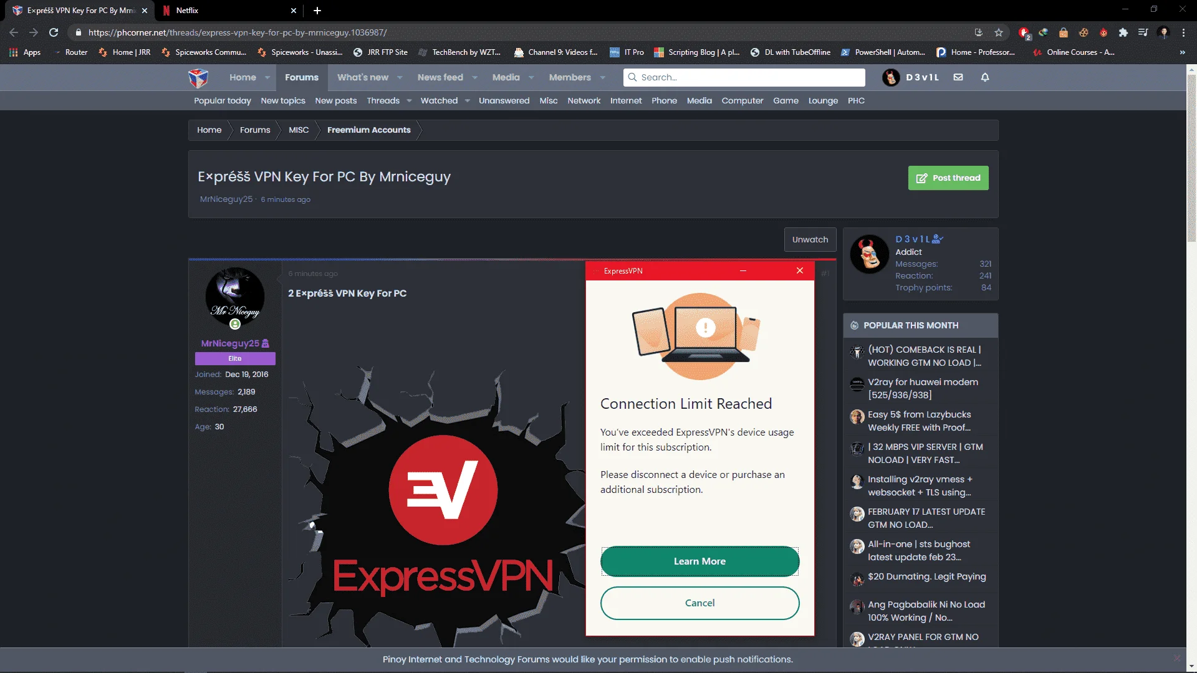Click the install app icon in address bar
This screenshot has height=673, width=1197.
(x=978, y=32)
